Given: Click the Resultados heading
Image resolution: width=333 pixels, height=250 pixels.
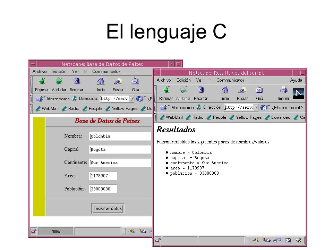Looking at the screenshot, I should click(x=176, y=130).
